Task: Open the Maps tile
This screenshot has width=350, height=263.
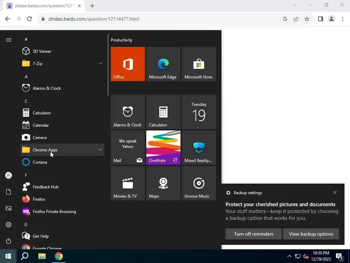Action: [x=163, y=183]
